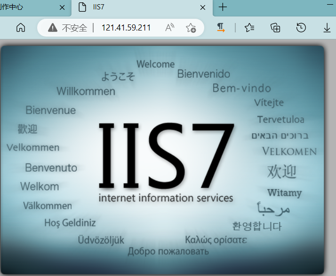Click the 'Willkommen' text
The width and height of the screenshot is (336, 276).
(x=86, y=91)
